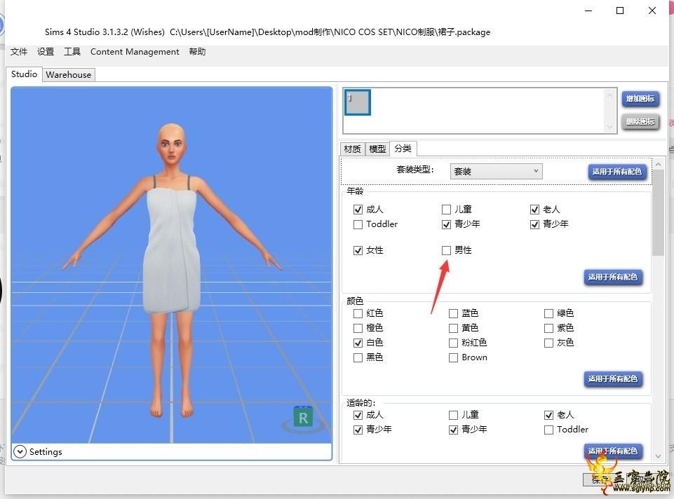Select the 分类 tab
This screenshot has width=674, height=499.
[403, 148]
